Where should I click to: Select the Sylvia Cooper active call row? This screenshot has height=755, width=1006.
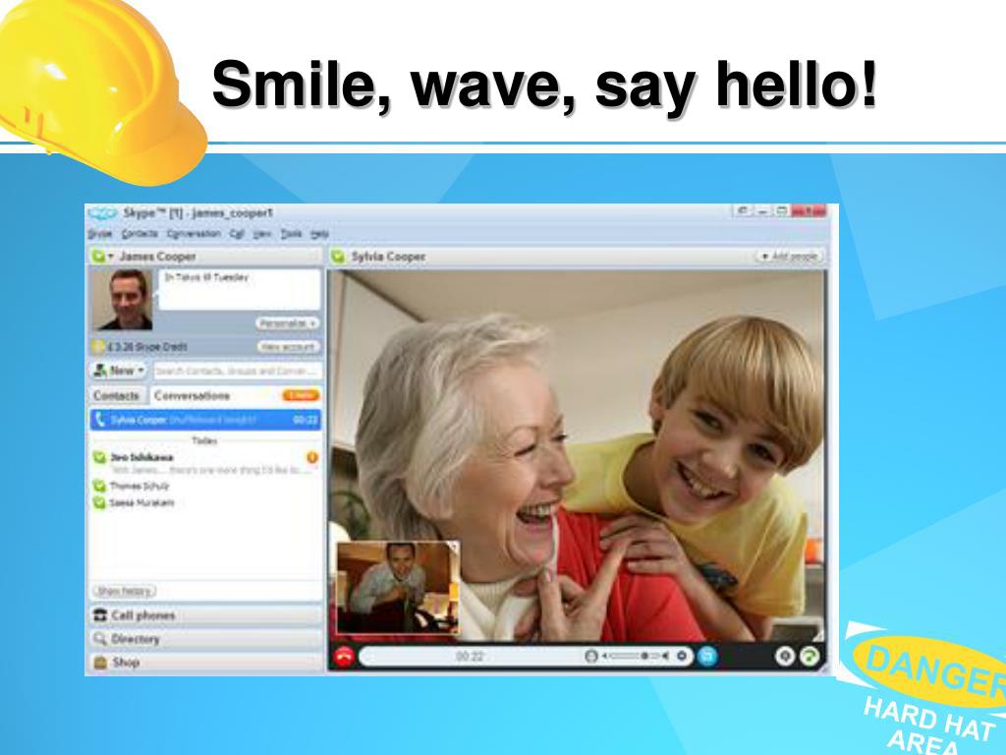[x=205, y=420]
